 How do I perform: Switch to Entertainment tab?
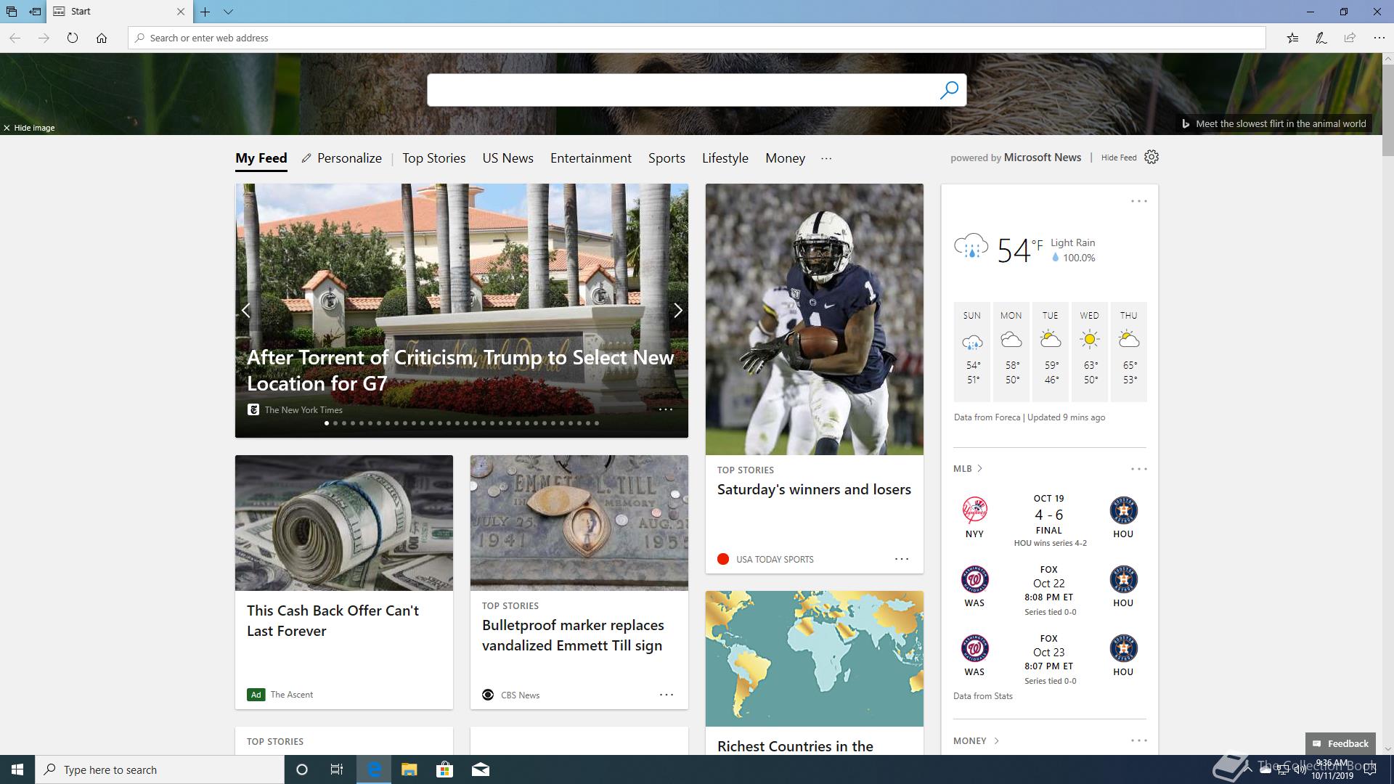(x=591, y=158)
